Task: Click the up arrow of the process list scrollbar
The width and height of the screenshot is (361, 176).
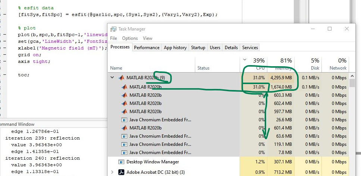Action: pos(352,76)
